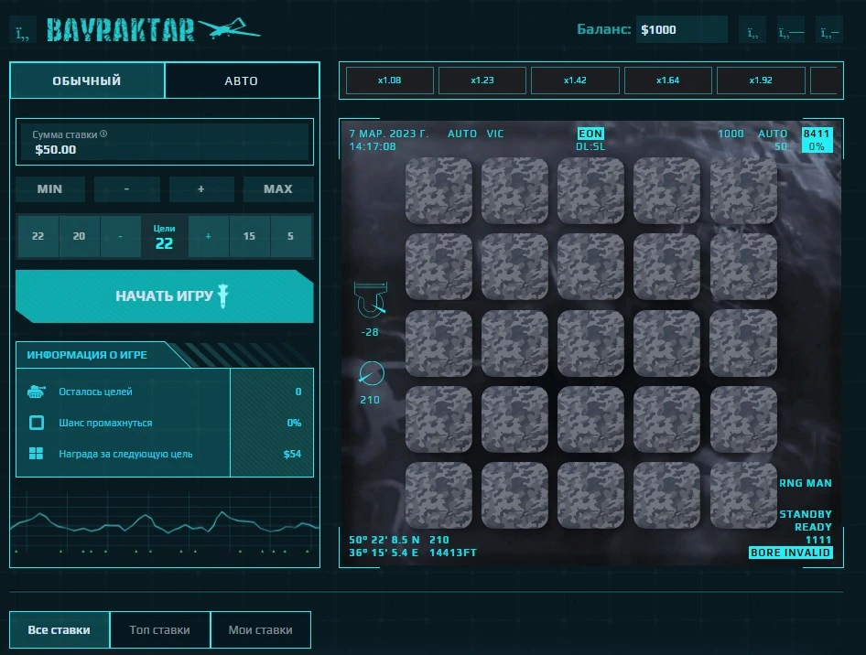
Task: Click the camouflage tile in row 4, column 4
Action: point(667,419)
